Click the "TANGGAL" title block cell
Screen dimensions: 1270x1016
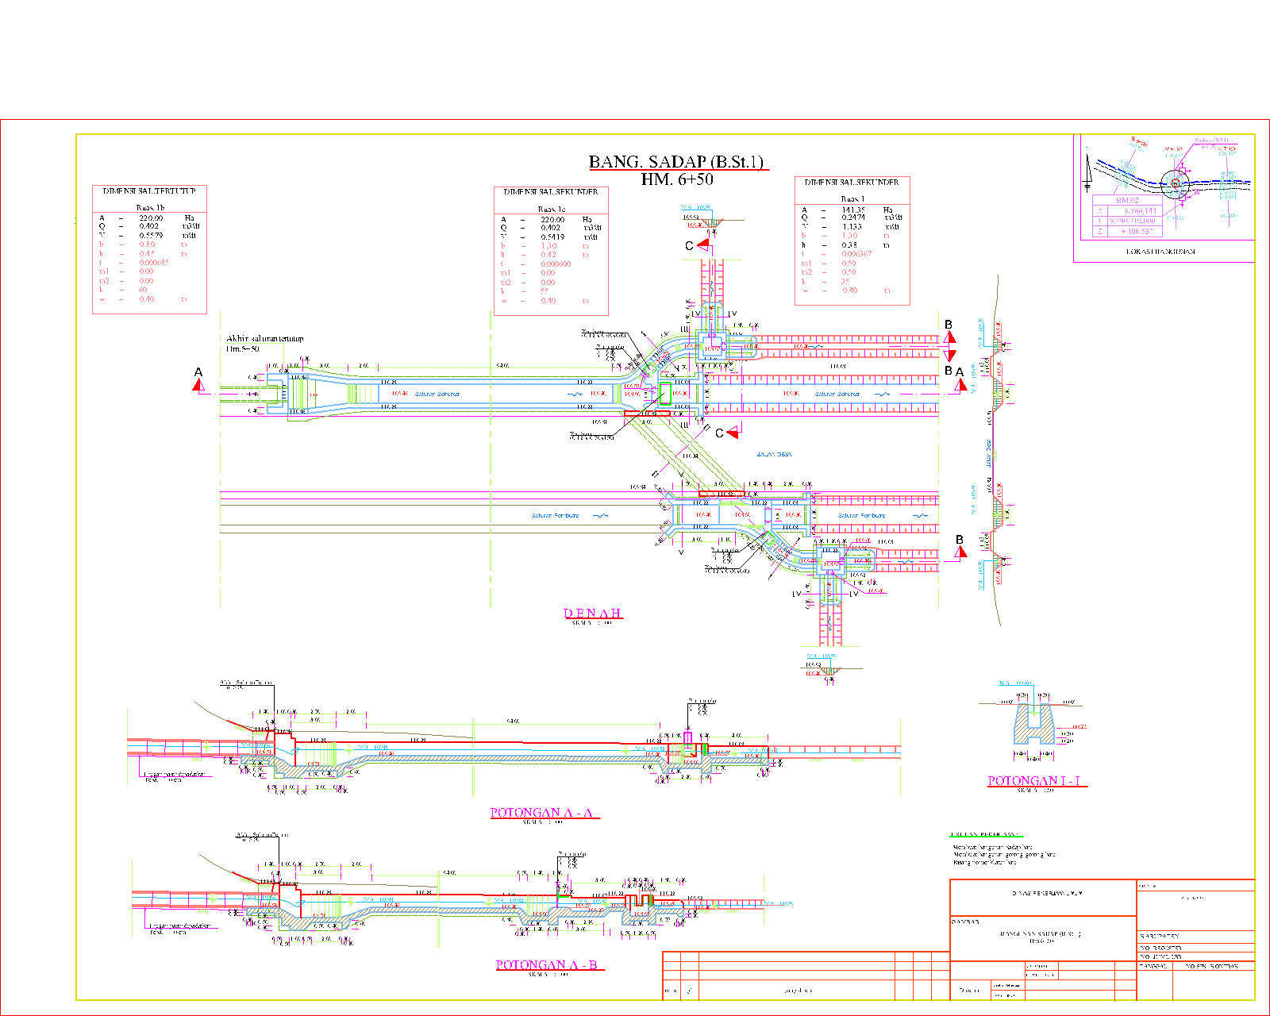1155,966
